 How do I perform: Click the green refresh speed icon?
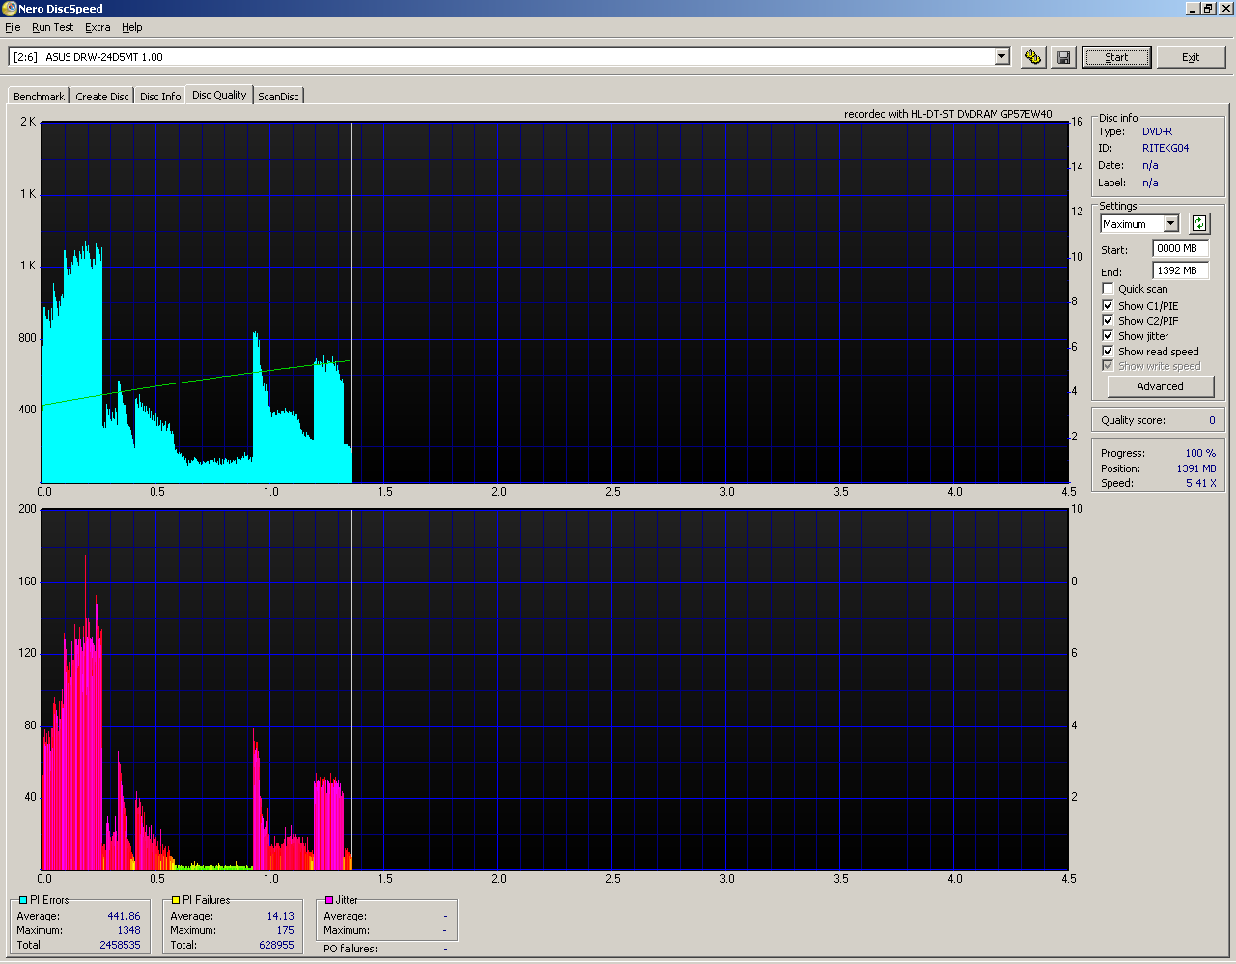(x=1198, y=224)
